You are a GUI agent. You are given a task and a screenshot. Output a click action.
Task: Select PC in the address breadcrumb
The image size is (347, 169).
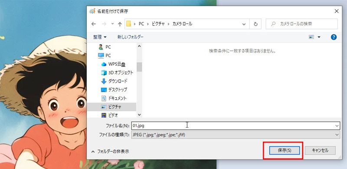point(141,24)
